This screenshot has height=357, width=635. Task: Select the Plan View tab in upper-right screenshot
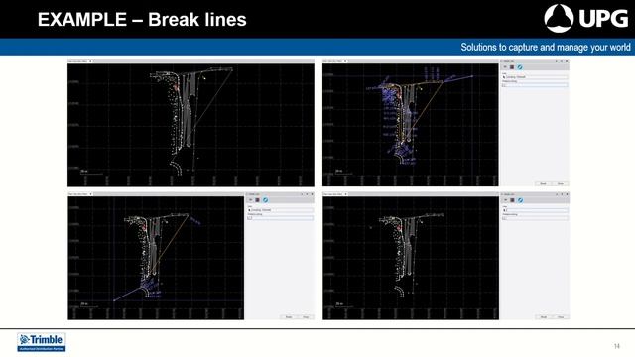(x=335, y=61)
